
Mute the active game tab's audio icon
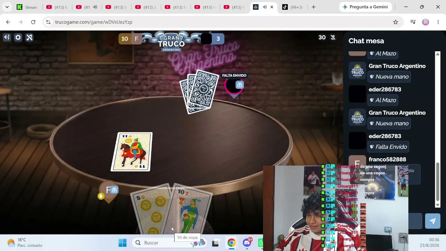pos(264,7)
